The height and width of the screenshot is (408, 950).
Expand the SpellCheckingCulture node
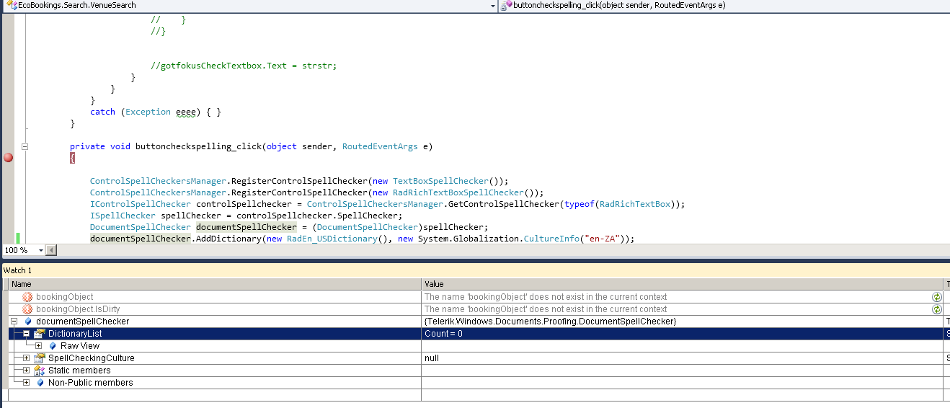click(x=26, y=358)
